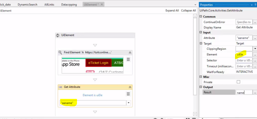Click the Timeout property field
Viewport: 257px width, 119px height.
coord(244,66)
